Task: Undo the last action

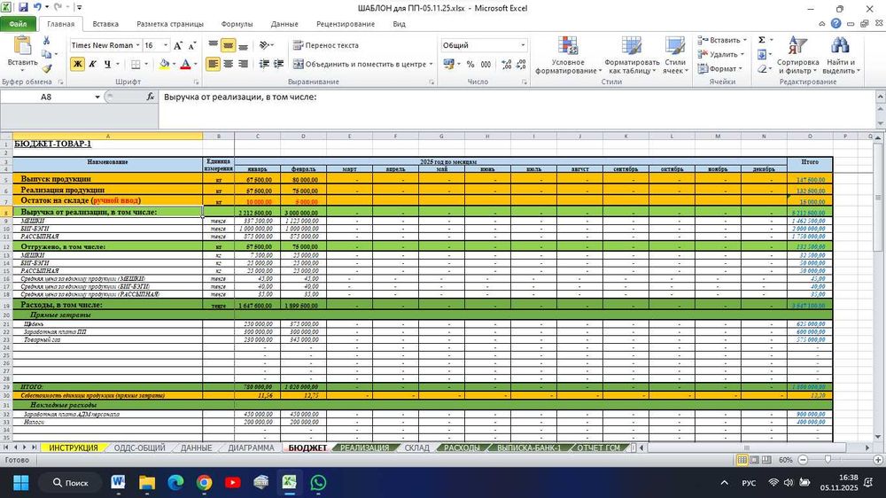Action: [x=37, y=7]
